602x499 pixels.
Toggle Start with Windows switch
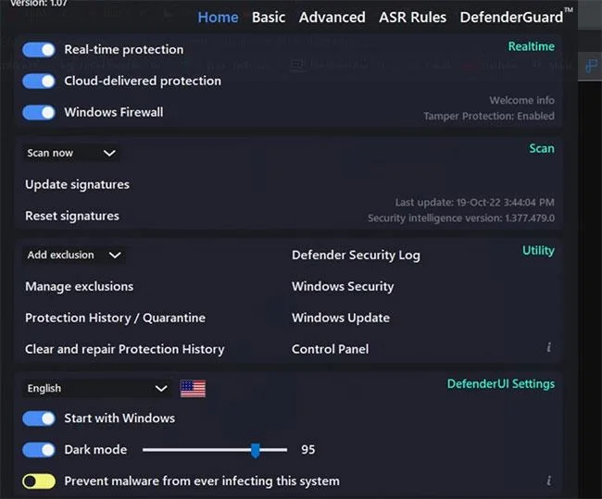pos(39,418)
